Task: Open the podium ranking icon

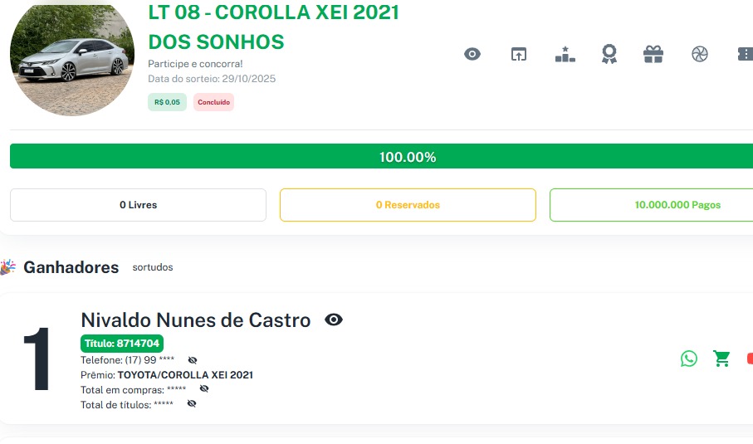Action: (565, 55)
